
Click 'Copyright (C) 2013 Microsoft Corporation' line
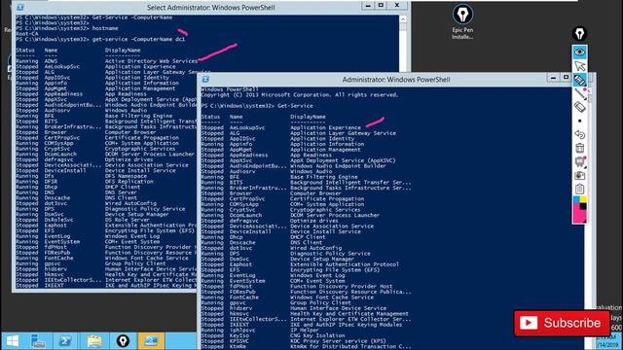300,95
